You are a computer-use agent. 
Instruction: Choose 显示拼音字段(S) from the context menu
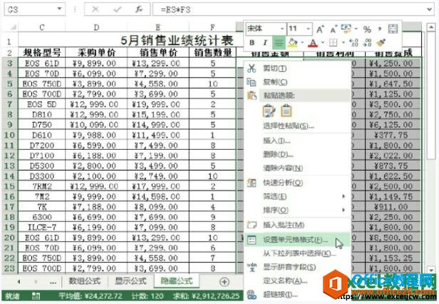click(297, 268)
